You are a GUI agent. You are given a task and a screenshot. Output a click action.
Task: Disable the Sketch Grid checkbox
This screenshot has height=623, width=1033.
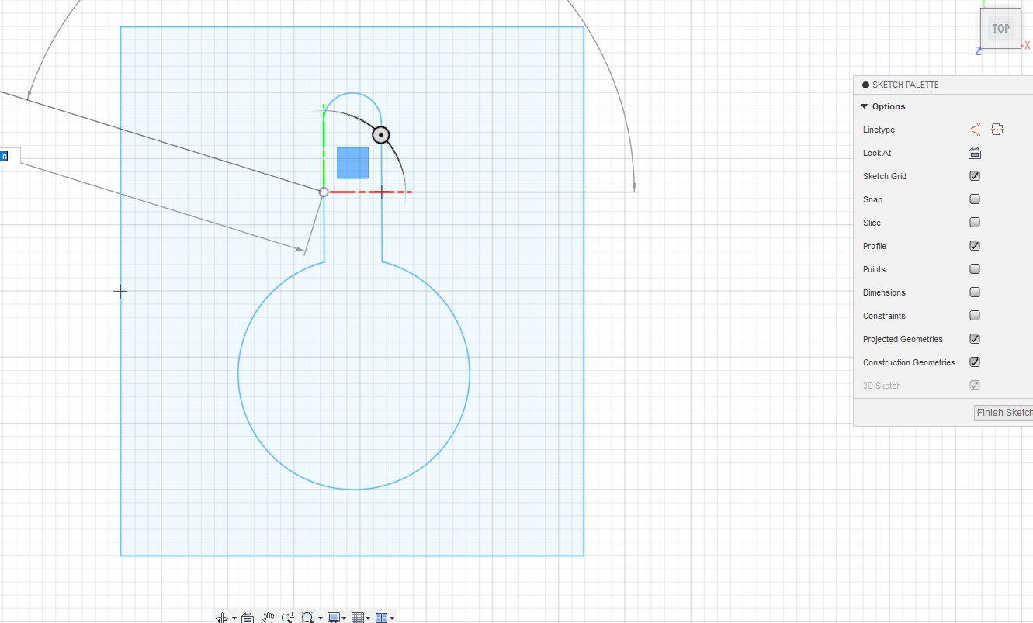pos(975,176)
